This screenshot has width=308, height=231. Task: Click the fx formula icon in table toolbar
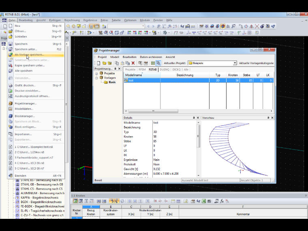[222, 201]
